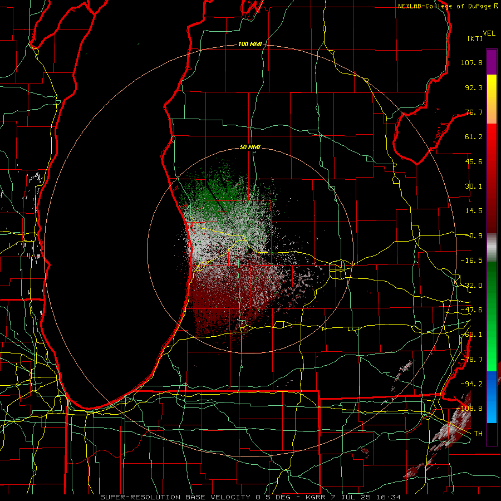Image resolution: width=501 pixels, height=501 pixels.
Task: Click the TH threshold label
Action: click(x=478, y=434)
